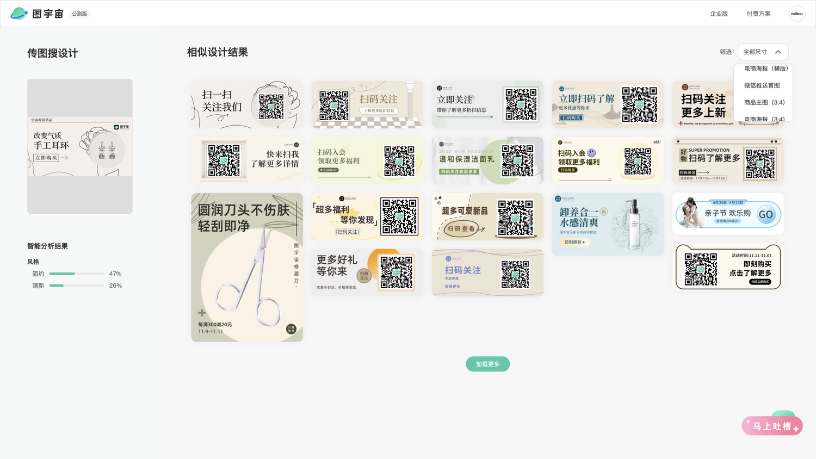Click the 传图搜设计 heading
This screenshot has height=459, width=816.
[x=53, y=53]
